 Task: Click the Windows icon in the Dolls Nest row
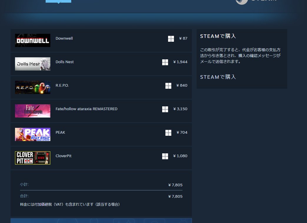click(x=165, y=62)
